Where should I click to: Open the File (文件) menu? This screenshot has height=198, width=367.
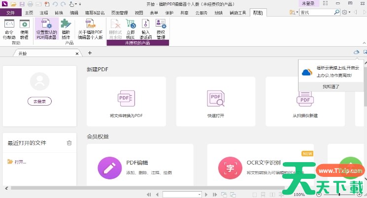tap(10, 12)
